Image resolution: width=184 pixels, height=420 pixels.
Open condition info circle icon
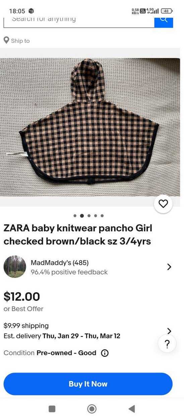[x=105, y=353]
